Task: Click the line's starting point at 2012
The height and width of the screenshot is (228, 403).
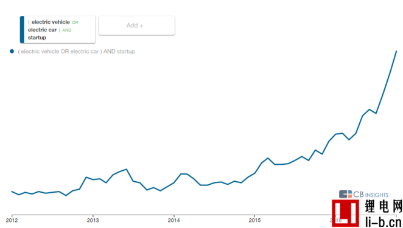Action: [12, 192]
